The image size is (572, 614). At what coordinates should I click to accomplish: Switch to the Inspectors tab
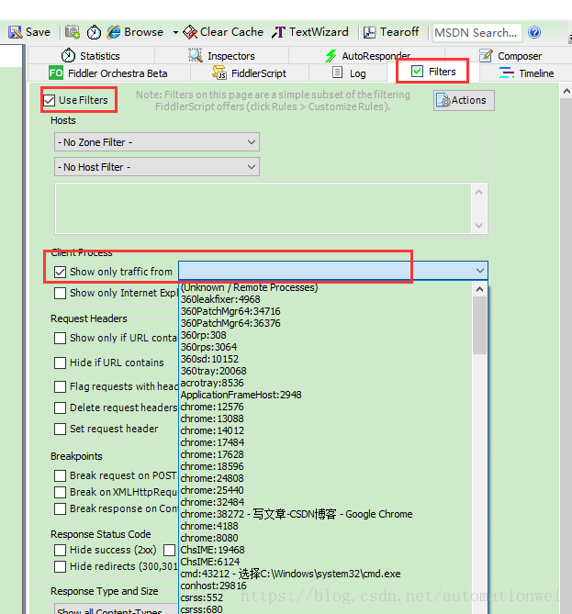tap(222, 56)
